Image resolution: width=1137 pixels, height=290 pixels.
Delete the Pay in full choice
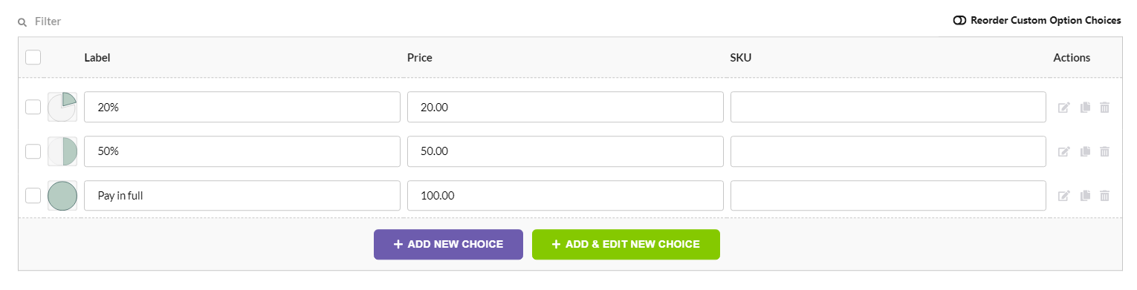point(1105,196)
